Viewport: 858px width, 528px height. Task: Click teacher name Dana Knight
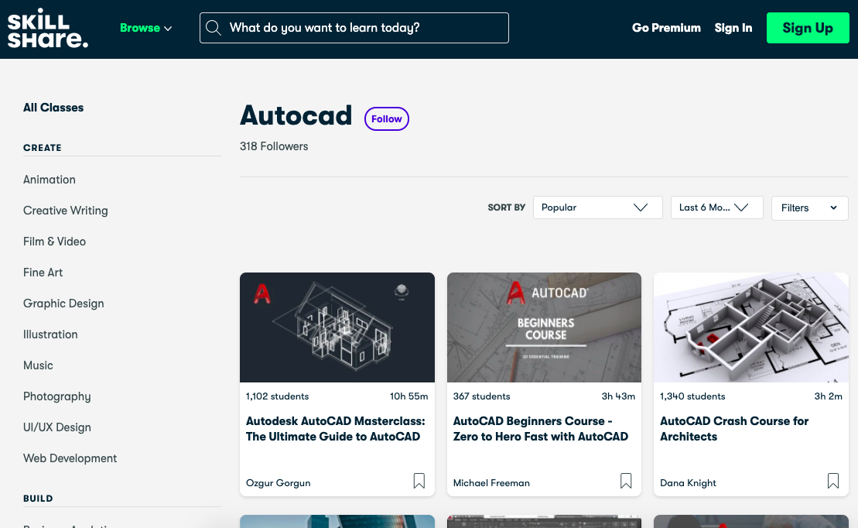click(688, 483)
